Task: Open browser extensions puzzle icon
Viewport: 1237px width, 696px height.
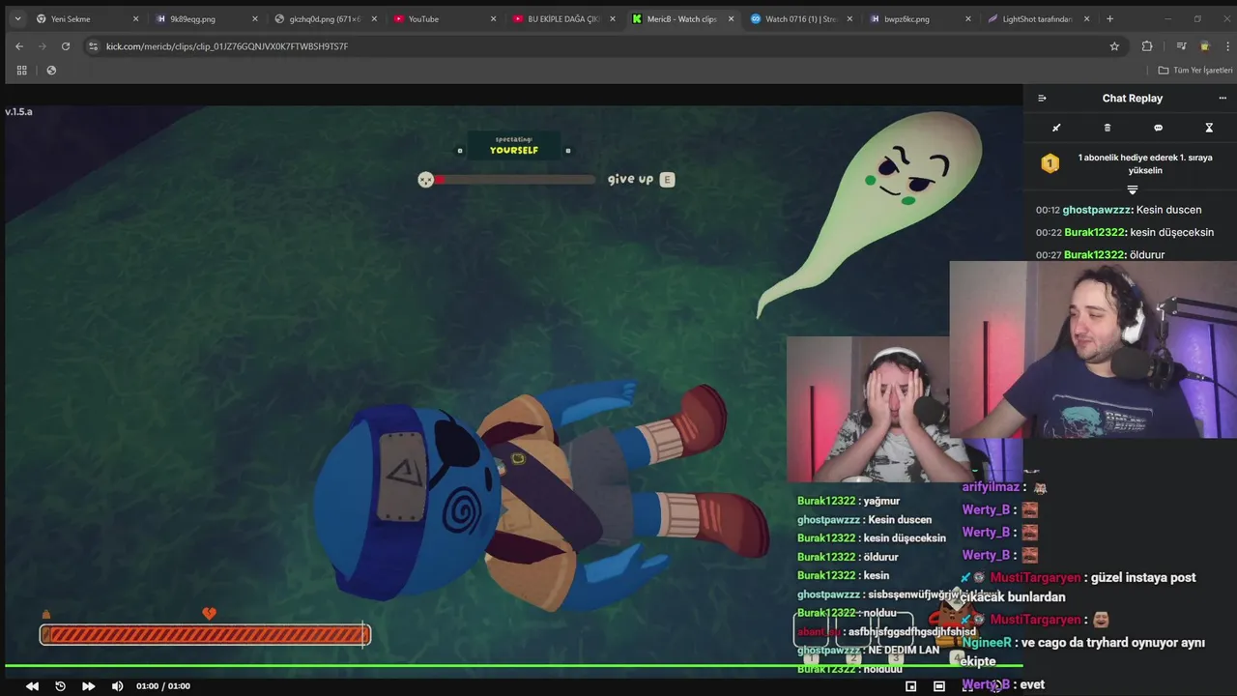Action: pyautogui.click(x=1147, y=45)
